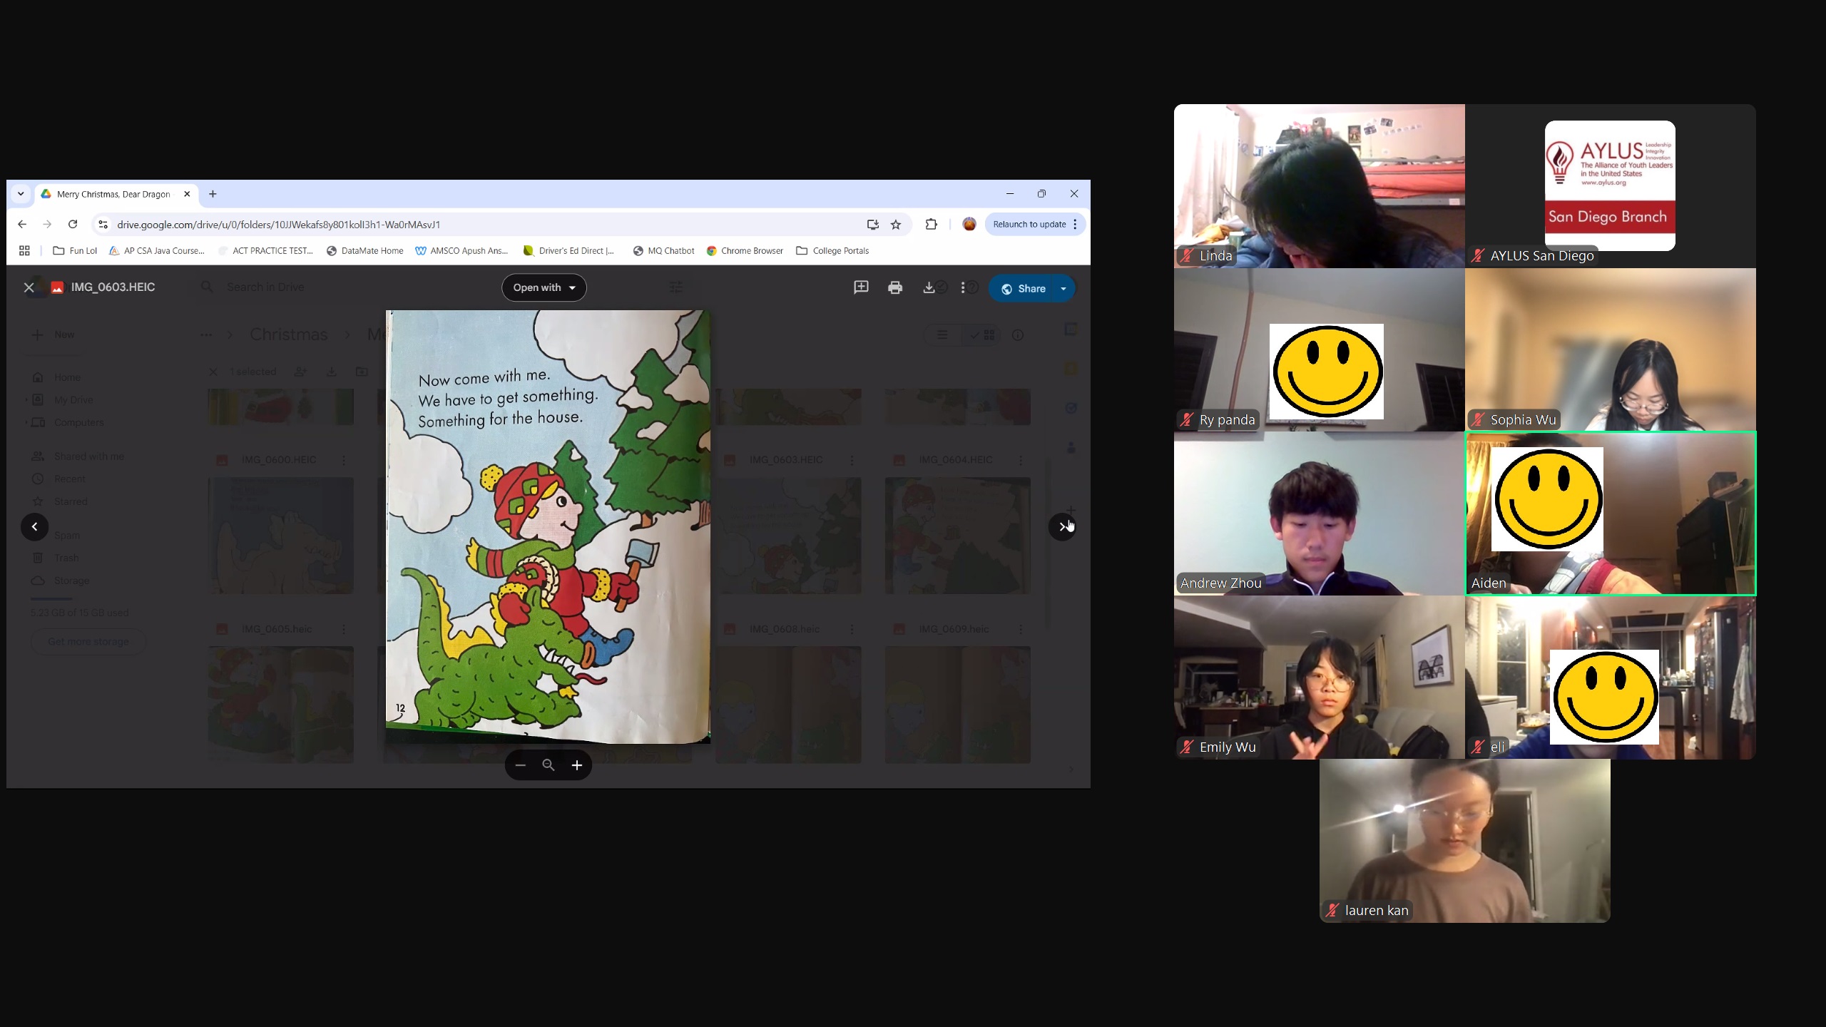Open IMG_0604.HEIC file options menu
The width and height of the screenshot is (1826, 1027).
pos(1021,460)
